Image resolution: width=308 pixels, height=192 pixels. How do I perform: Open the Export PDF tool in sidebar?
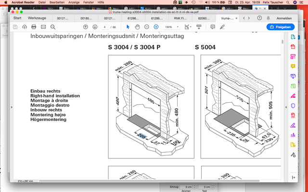coord(293,37)
